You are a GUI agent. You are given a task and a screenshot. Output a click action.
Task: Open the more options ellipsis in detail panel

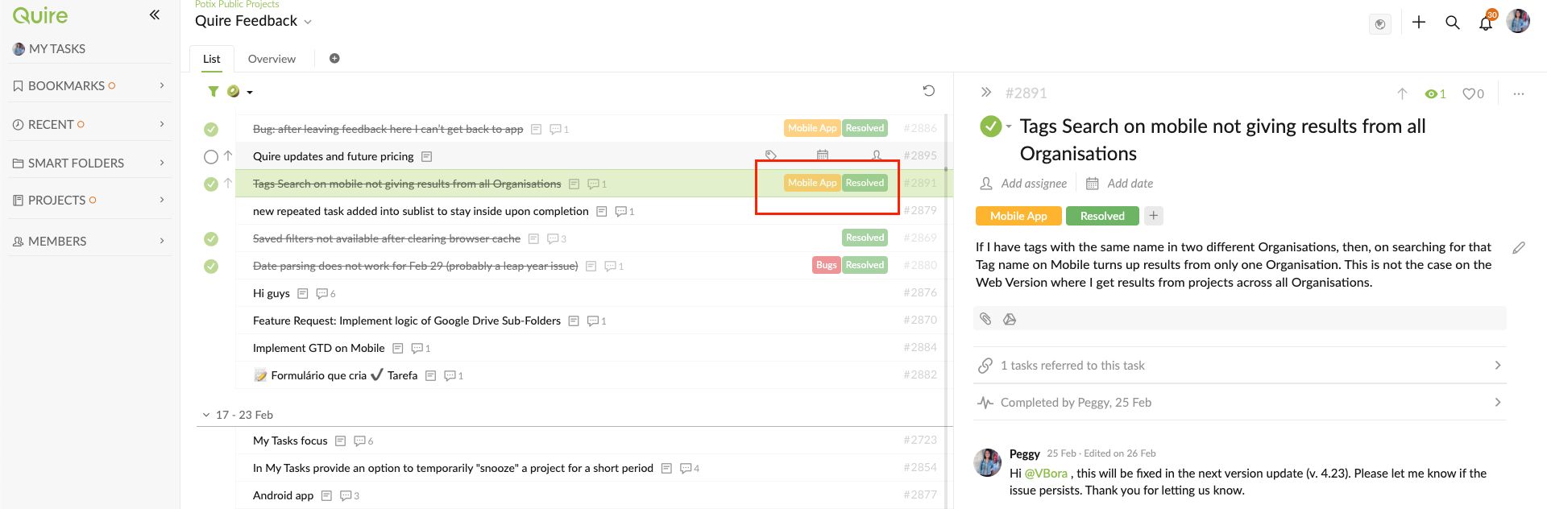coord(1519,93)
